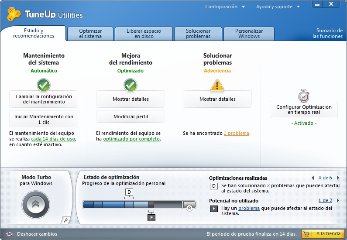This screenshot has height=240, width=347.
Task: Switch to Solucionar problemas tab
Action: click(x=198, y=34)
